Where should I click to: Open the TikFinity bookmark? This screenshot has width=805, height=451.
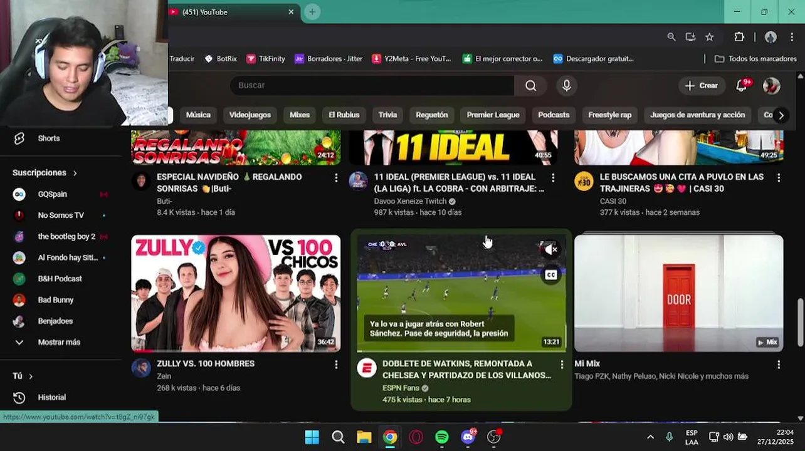click(x=266, y=59)
